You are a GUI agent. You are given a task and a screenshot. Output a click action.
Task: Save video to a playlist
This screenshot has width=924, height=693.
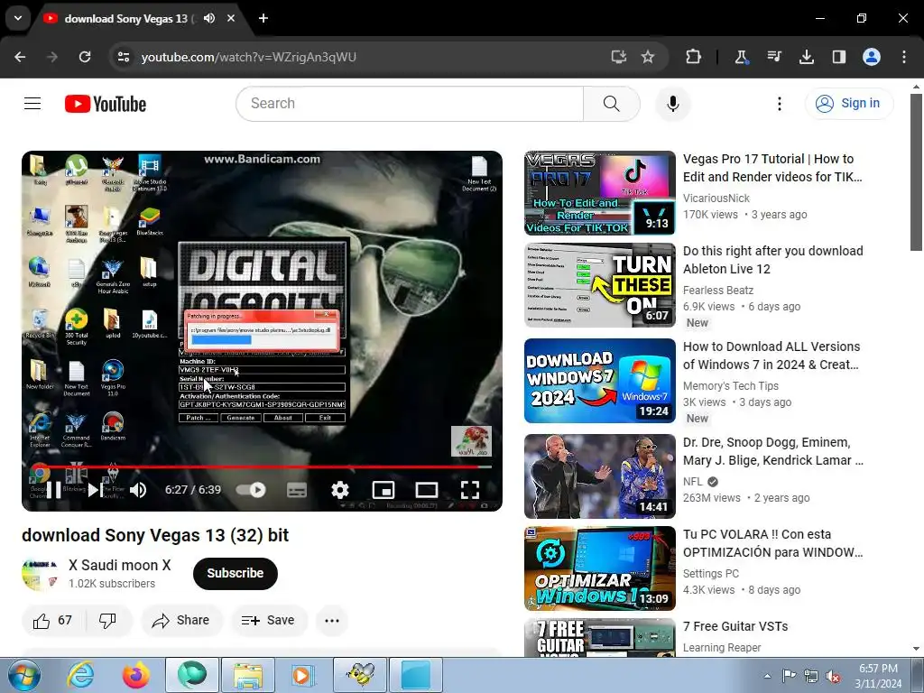pyautogui.click(x=268, y=620)
